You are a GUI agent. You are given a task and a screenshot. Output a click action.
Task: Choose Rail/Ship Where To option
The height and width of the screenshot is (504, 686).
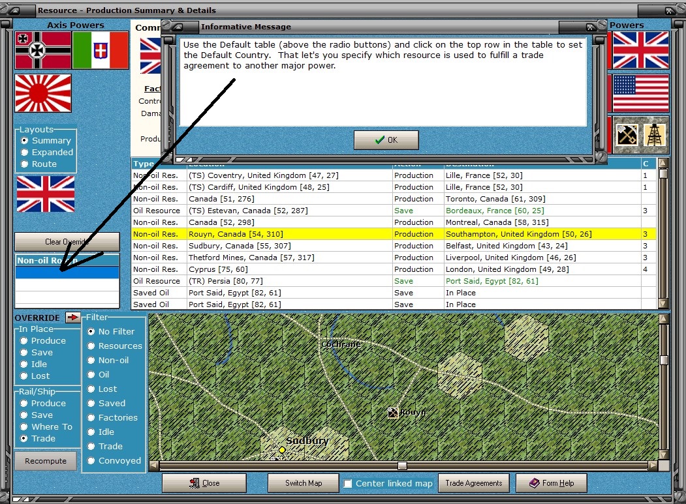coord(23,426)
